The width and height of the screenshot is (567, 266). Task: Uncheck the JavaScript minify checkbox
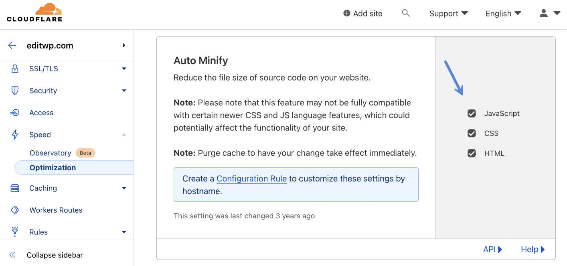[x=472, y=113]
